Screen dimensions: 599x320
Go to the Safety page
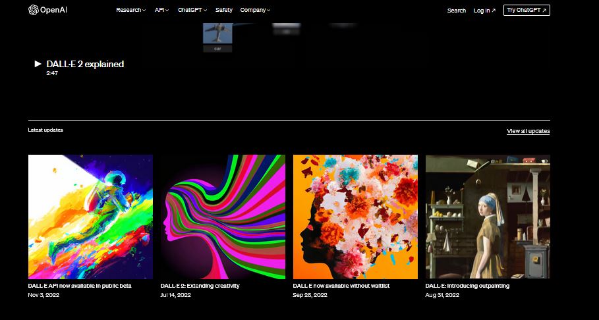[x=224, y=11]
